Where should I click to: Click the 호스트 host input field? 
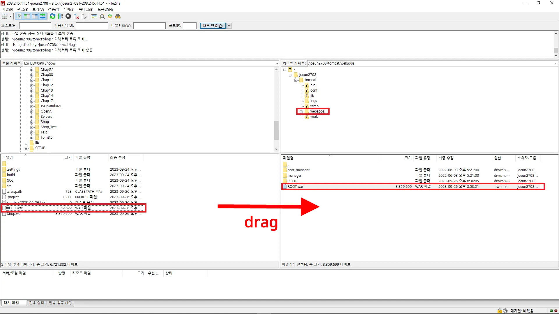35,26
